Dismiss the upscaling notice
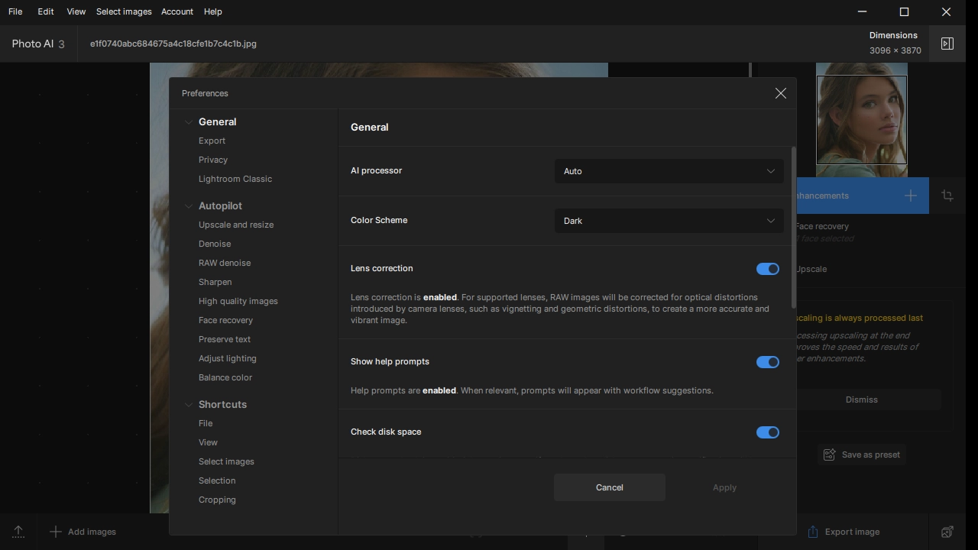The width and height of the screenshot is (978, 550). pos(861,400)
